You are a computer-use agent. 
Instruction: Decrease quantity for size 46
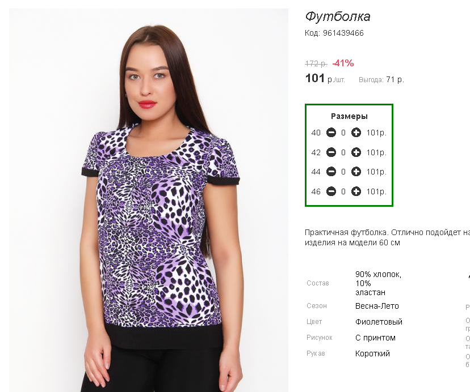[x=331, y=191]
